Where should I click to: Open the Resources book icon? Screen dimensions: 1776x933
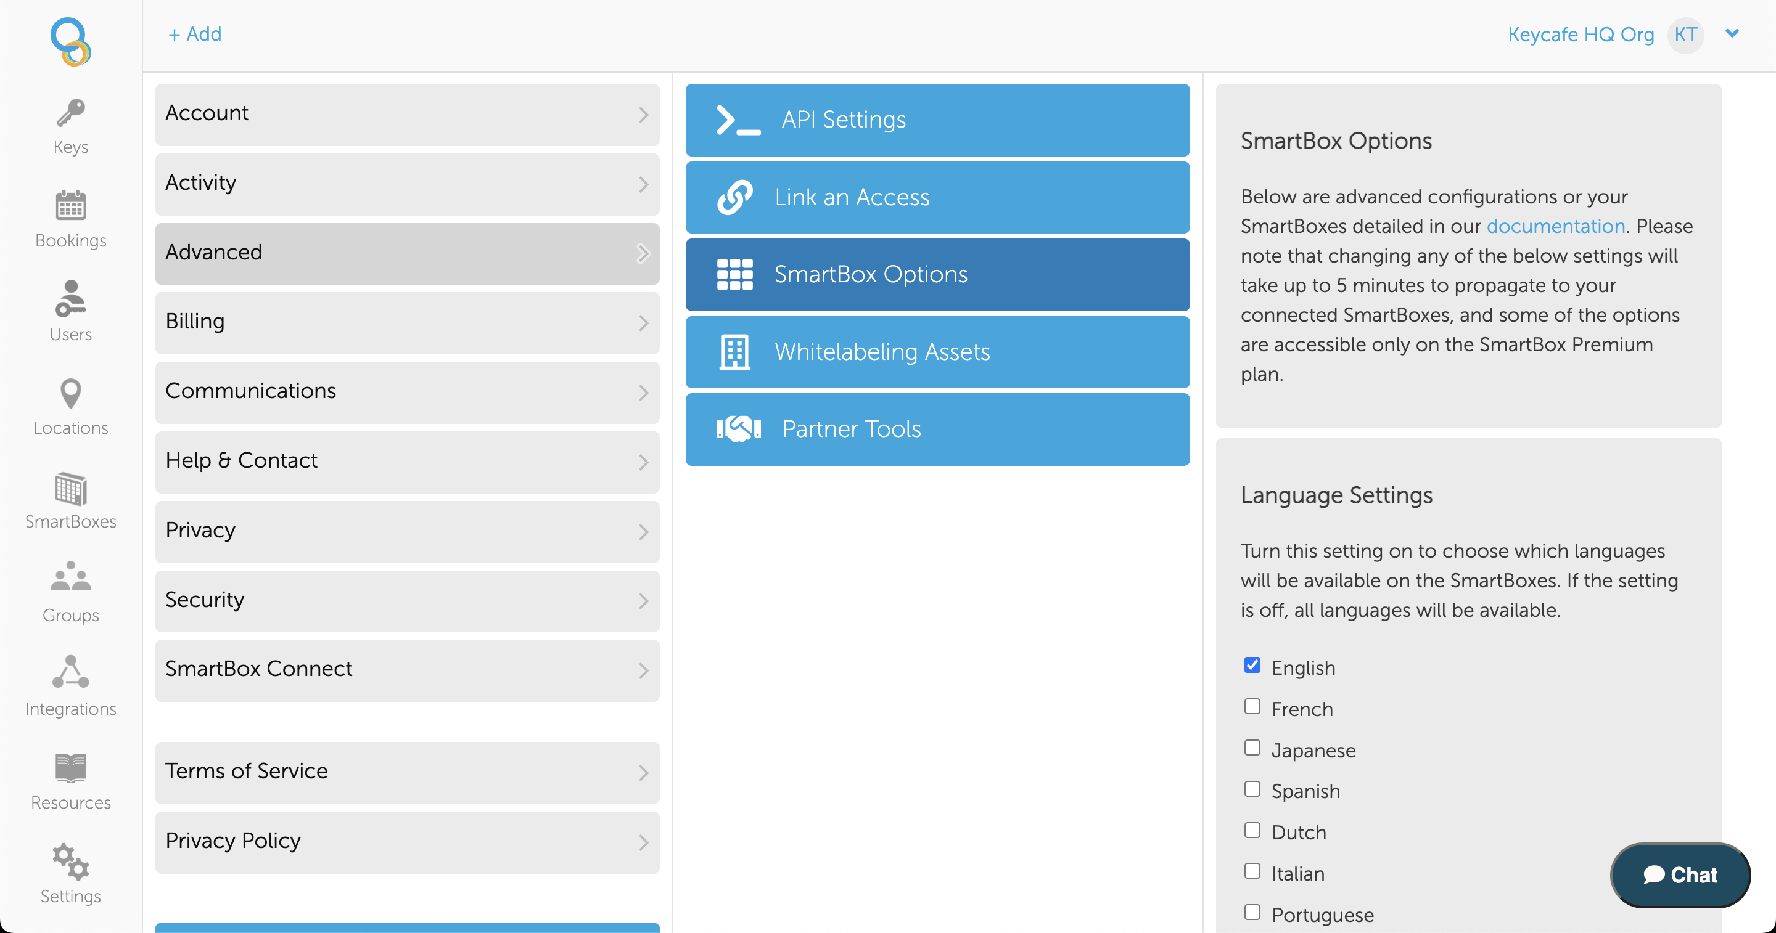click(70, 767)
